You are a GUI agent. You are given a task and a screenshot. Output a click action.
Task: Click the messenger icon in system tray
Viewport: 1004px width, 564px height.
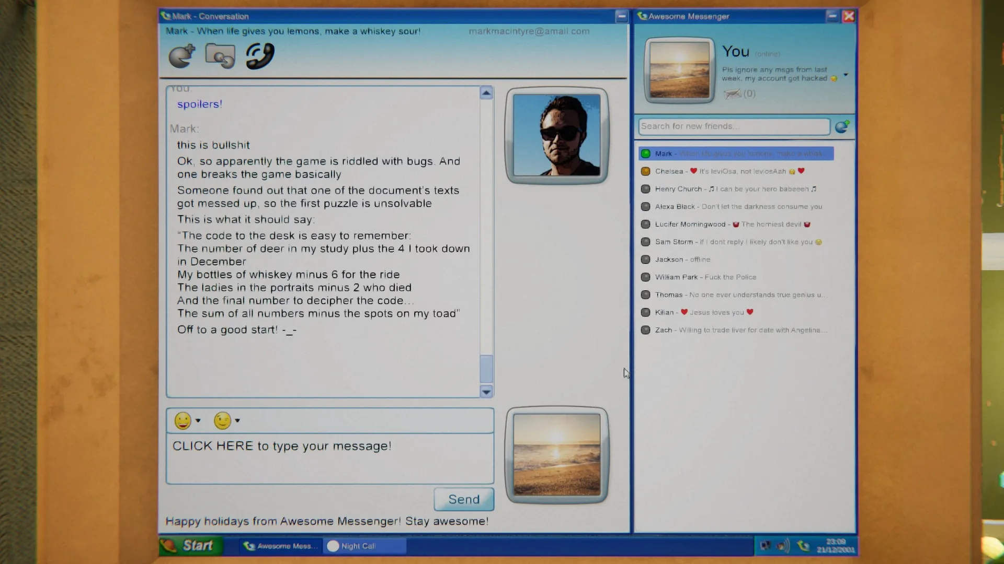(803, 546)
